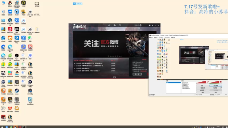
Task: Open the 4K Capture Utility shortcut
Action: (30, 84)
